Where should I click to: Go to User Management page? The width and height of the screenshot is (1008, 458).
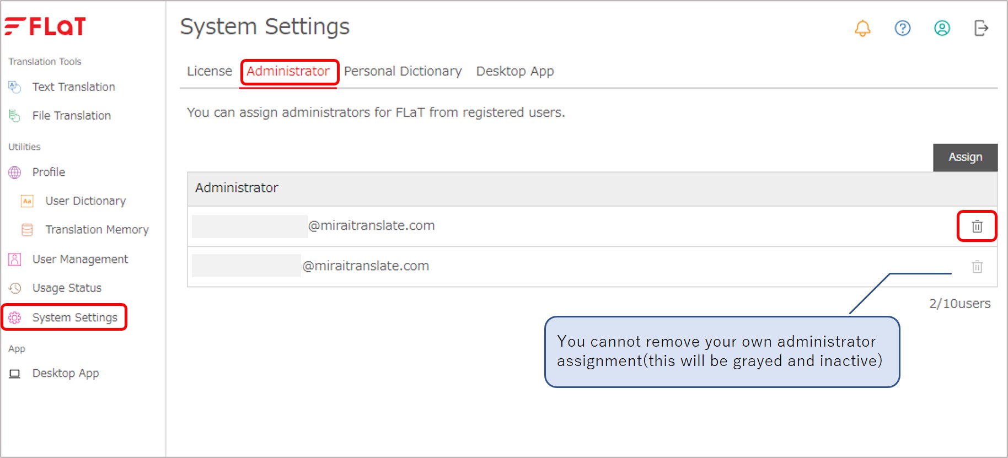point(80,259)
